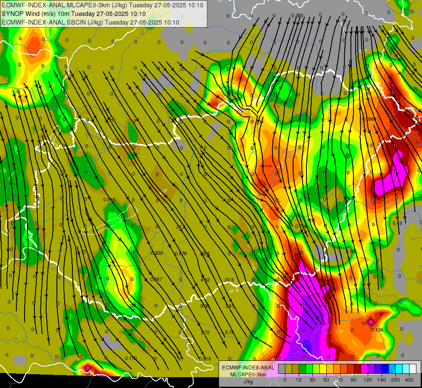The image size is (422, 388).
Task: Click the 'J/kg' unit label in the legend
Action: point(248,382)
